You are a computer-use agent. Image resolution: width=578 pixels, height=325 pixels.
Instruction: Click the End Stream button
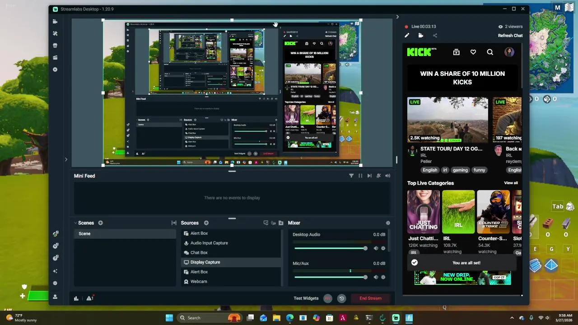(x=370, y=298)
